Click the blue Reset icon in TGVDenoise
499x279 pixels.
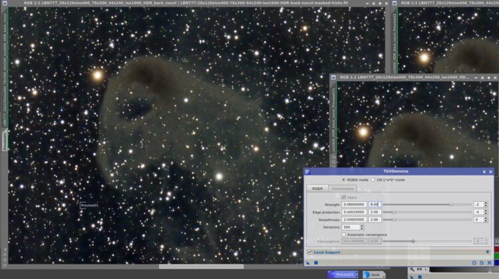(x=490, y=263)
